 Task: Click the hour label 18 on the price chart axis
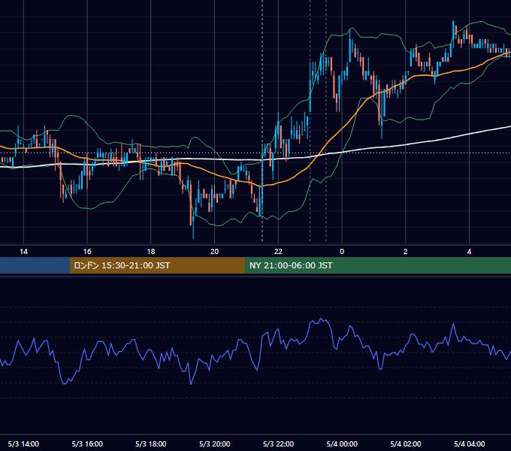[x=151, y=252]
